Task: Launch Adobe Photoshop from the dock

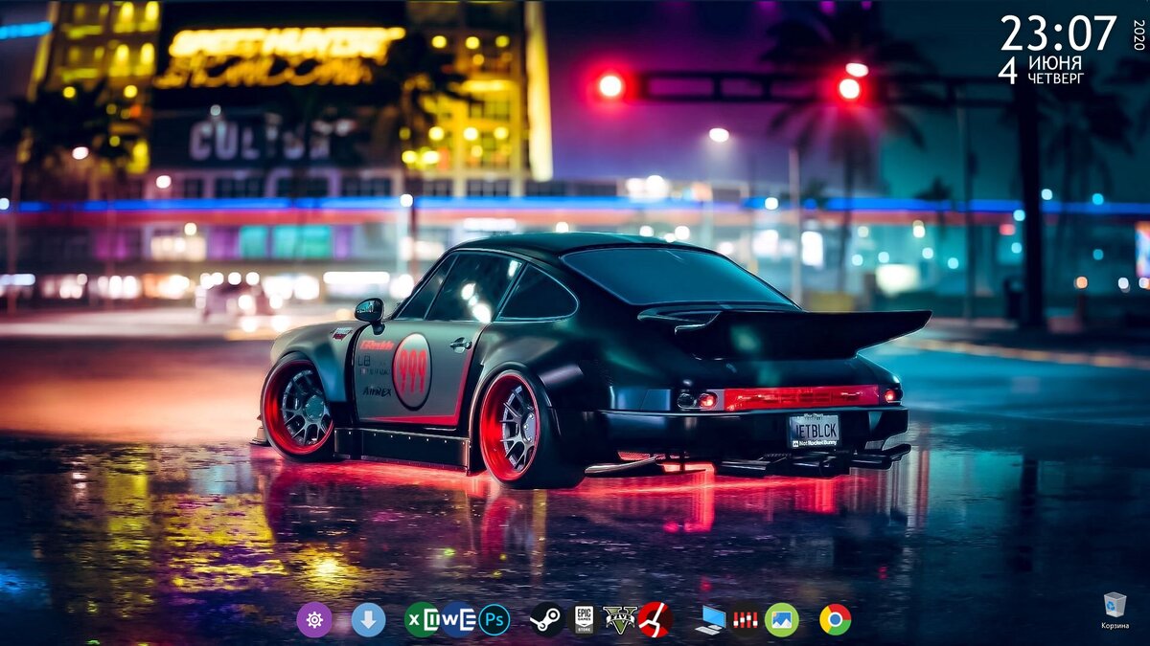Action: tap(494, 620)
